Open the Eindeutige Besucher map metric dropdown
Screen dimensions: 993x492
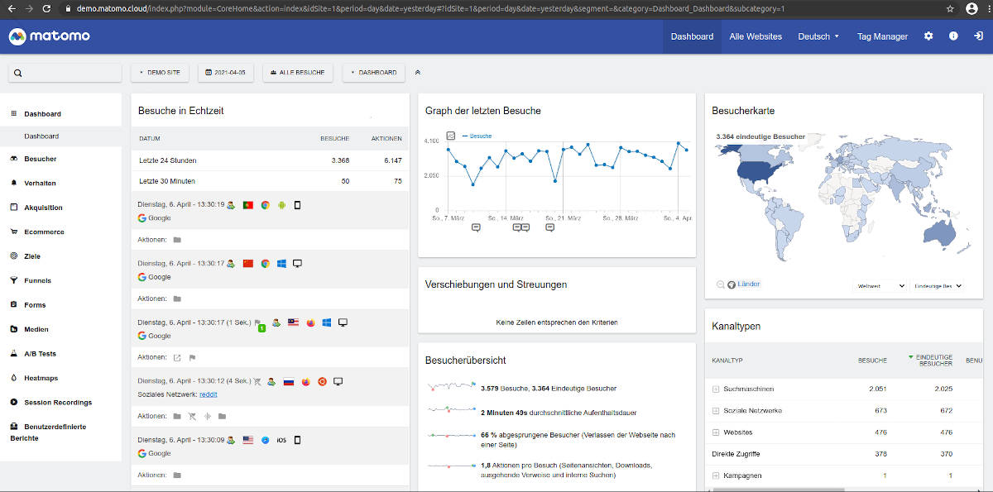point(937,286)
